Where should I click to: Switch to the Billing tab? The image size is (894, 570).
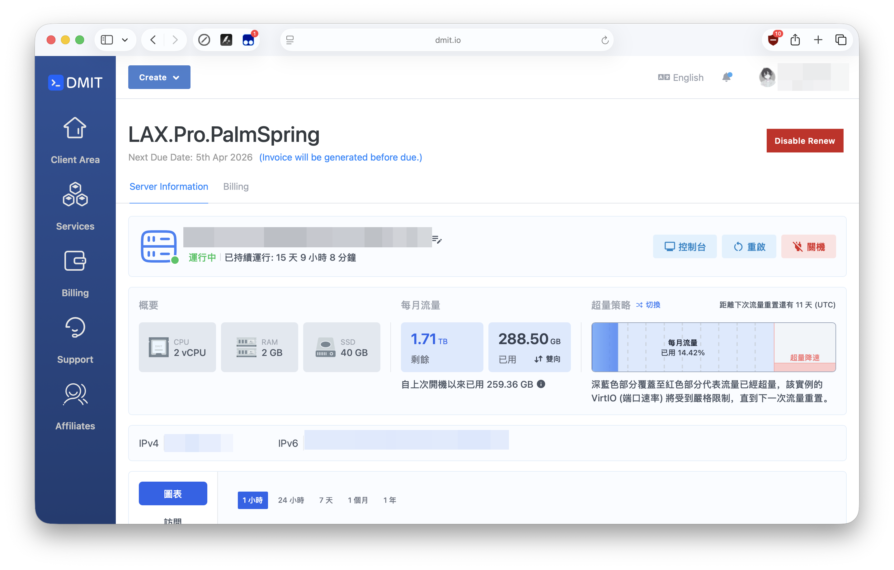(236, 186)
